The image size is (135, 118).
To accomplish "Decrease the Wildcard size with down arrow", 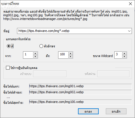I will pyautogui.click(x=125, y=57).
